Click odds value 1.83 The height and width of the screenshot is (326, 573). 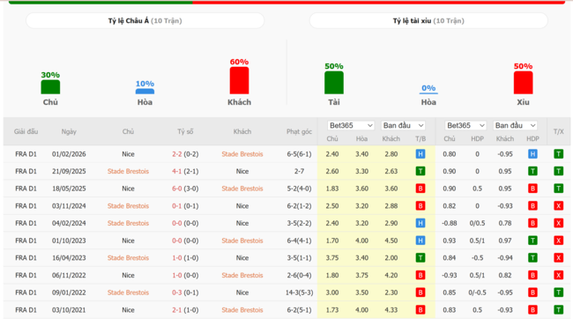click(332, 189)
